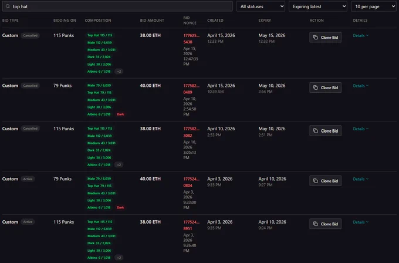This screenshot has width=399, height=263.
Task: Click the Active badge in the 79 Punks row
Action: (28, 179)
